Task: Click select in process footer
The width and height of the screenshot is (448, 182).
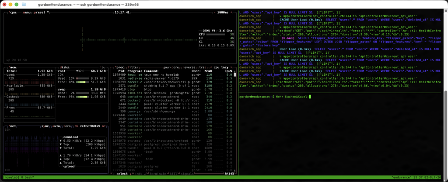Action: coord(122,173)
